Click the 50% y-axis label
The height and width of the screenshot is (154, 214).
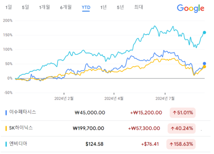click(9, 64)
